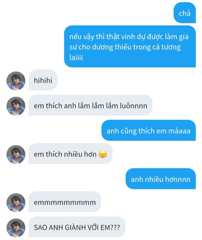Select the 'emmmmmmmmm' gray bubble

point(65,202)
